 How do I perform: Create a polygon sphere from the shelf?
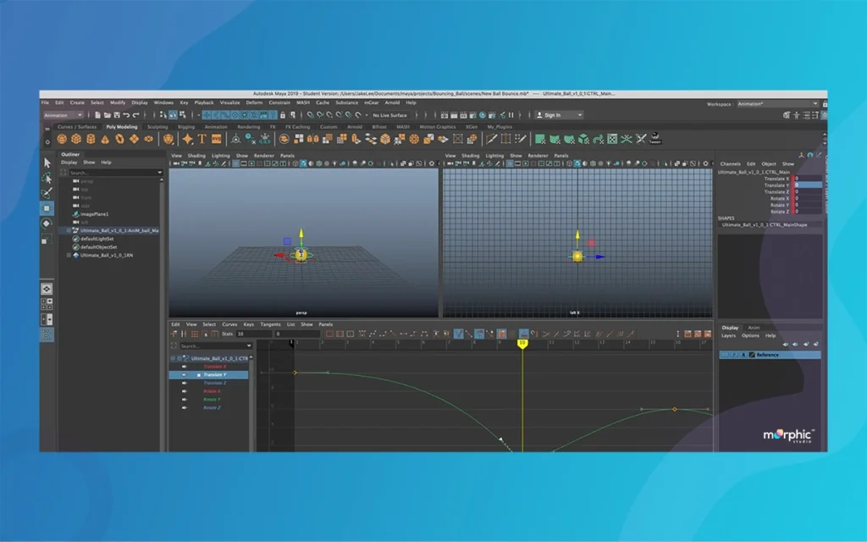(62, 139)
